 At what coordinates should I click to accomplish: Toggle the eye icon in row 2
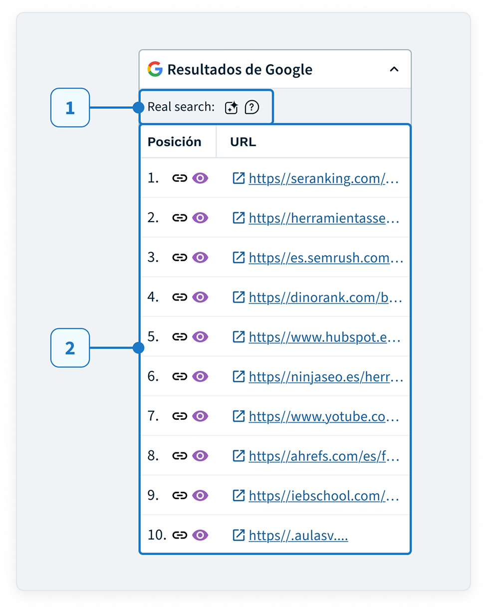(x=200, y=218)
